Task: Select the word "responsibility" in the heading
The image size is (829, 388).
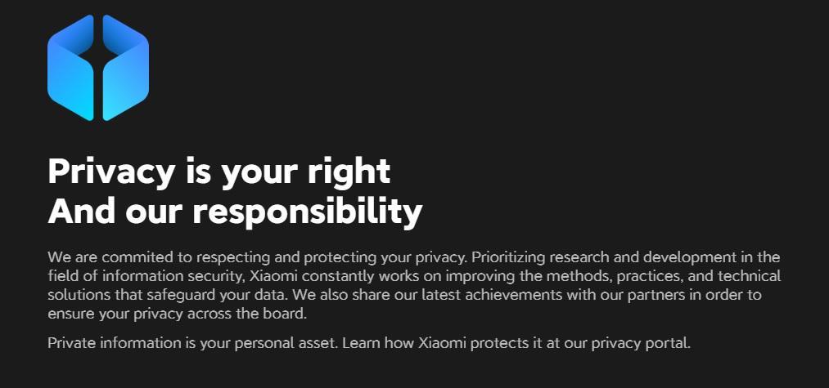Action: [x=307, y=212]
